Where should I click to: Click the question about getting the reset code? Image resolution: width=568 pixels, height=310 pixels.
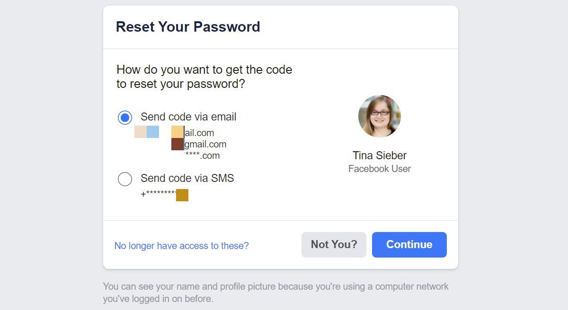tap(204, 77)
